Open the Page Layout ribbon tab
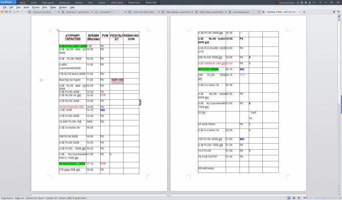 (48, 2)
